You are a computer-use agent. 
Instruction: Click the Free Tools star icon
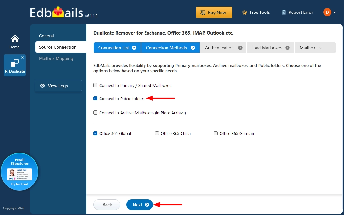(244, 13)
